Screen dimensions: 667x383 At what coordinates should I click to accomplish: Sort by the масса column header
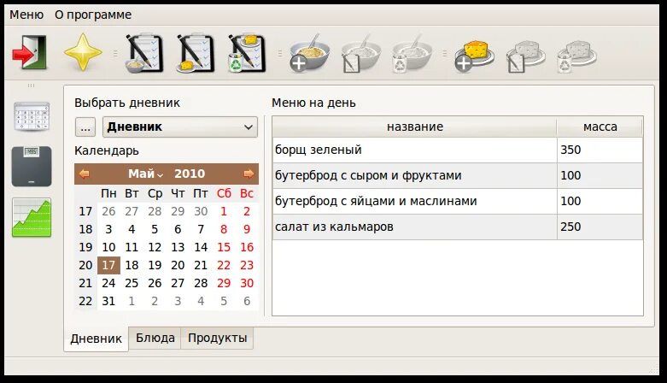(x=600, y=127)
